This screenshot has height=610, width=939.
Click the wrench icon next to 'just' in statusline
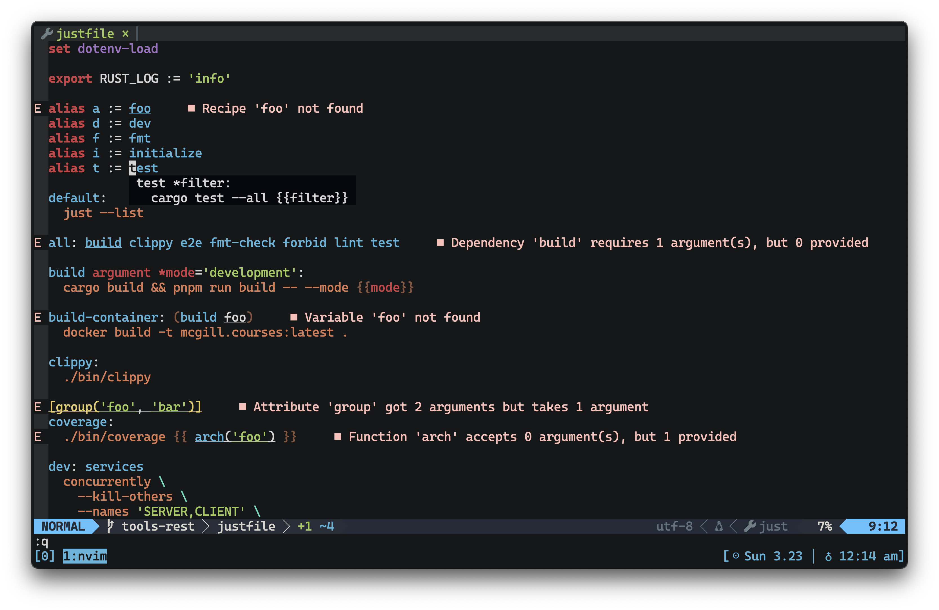tap(751, 526)
